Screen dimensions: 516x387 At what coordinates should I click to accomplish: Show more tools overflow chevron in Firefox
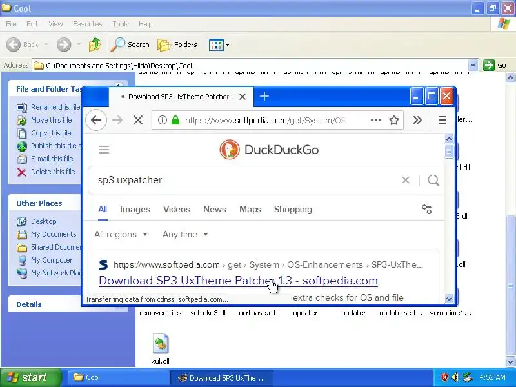(x=417, y=120)
